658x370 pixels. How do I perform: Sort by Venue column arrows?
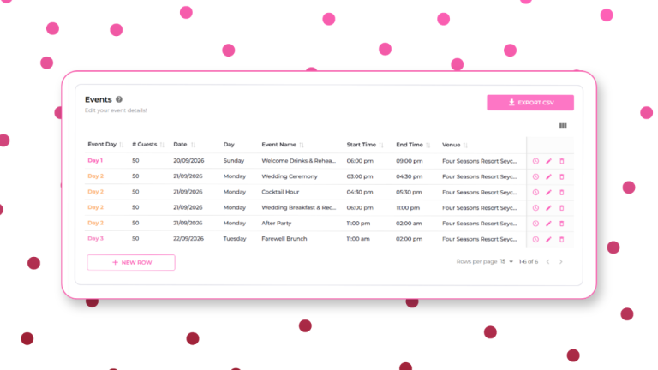[465, 145]
